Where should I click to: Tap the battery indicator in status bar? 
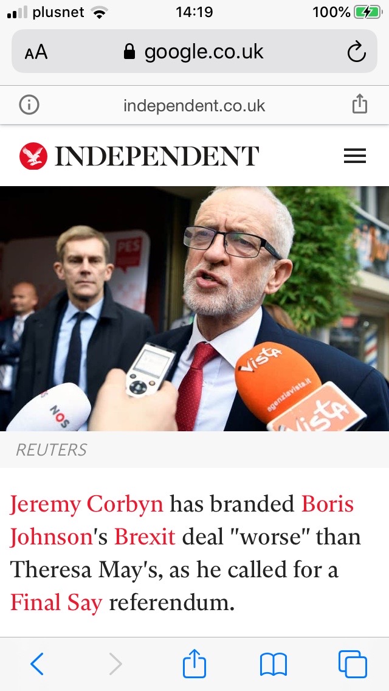(368, 12)
